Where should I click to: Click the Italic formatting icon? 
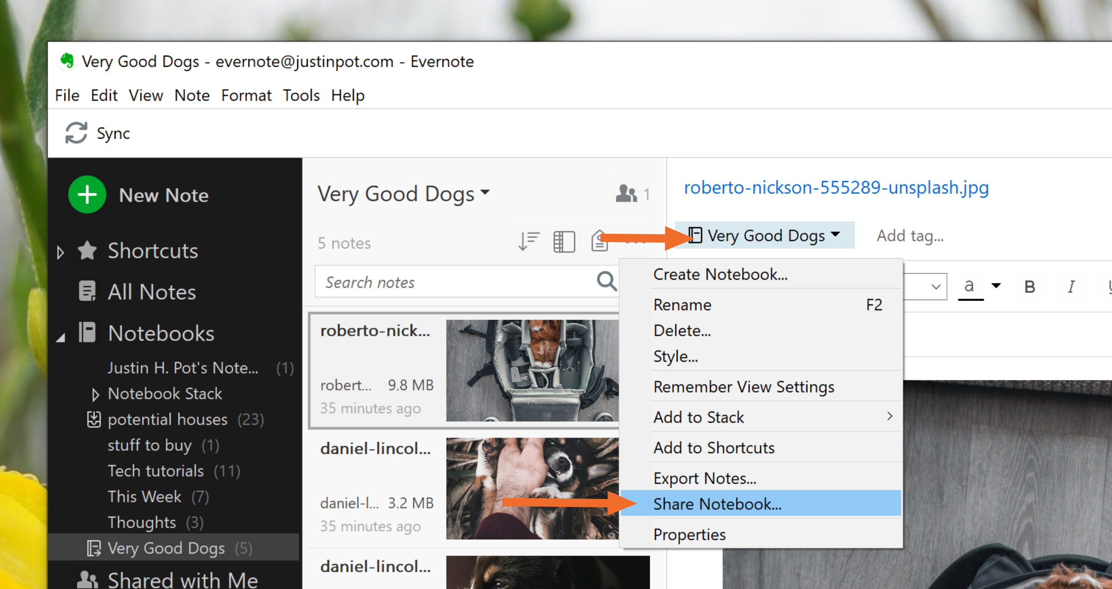1071,287
